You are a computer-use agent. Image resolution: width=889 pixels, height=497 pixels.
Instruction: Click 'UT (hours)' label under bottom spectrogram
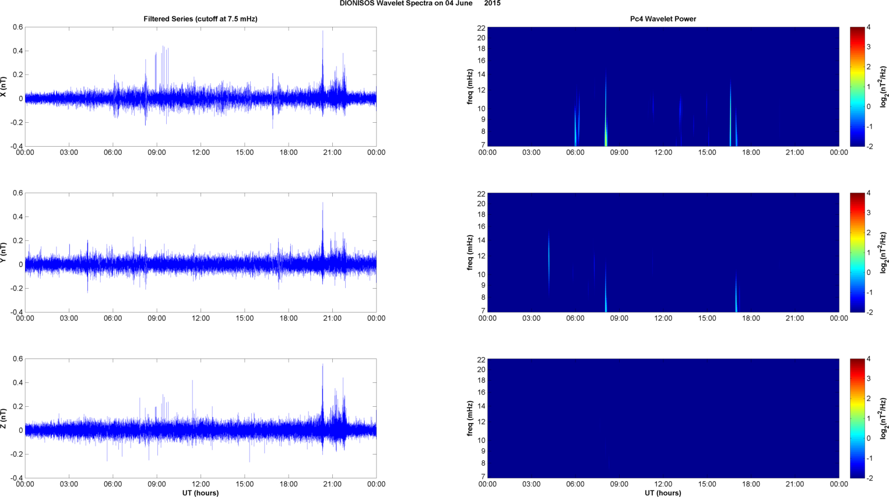click(663, 493)
